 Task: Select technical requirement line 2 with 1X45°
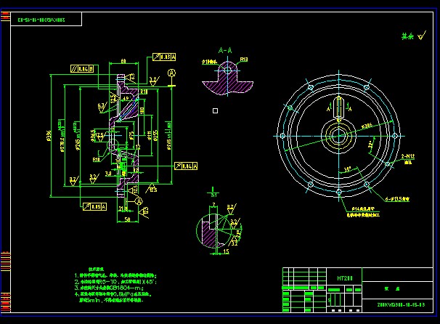115,282
